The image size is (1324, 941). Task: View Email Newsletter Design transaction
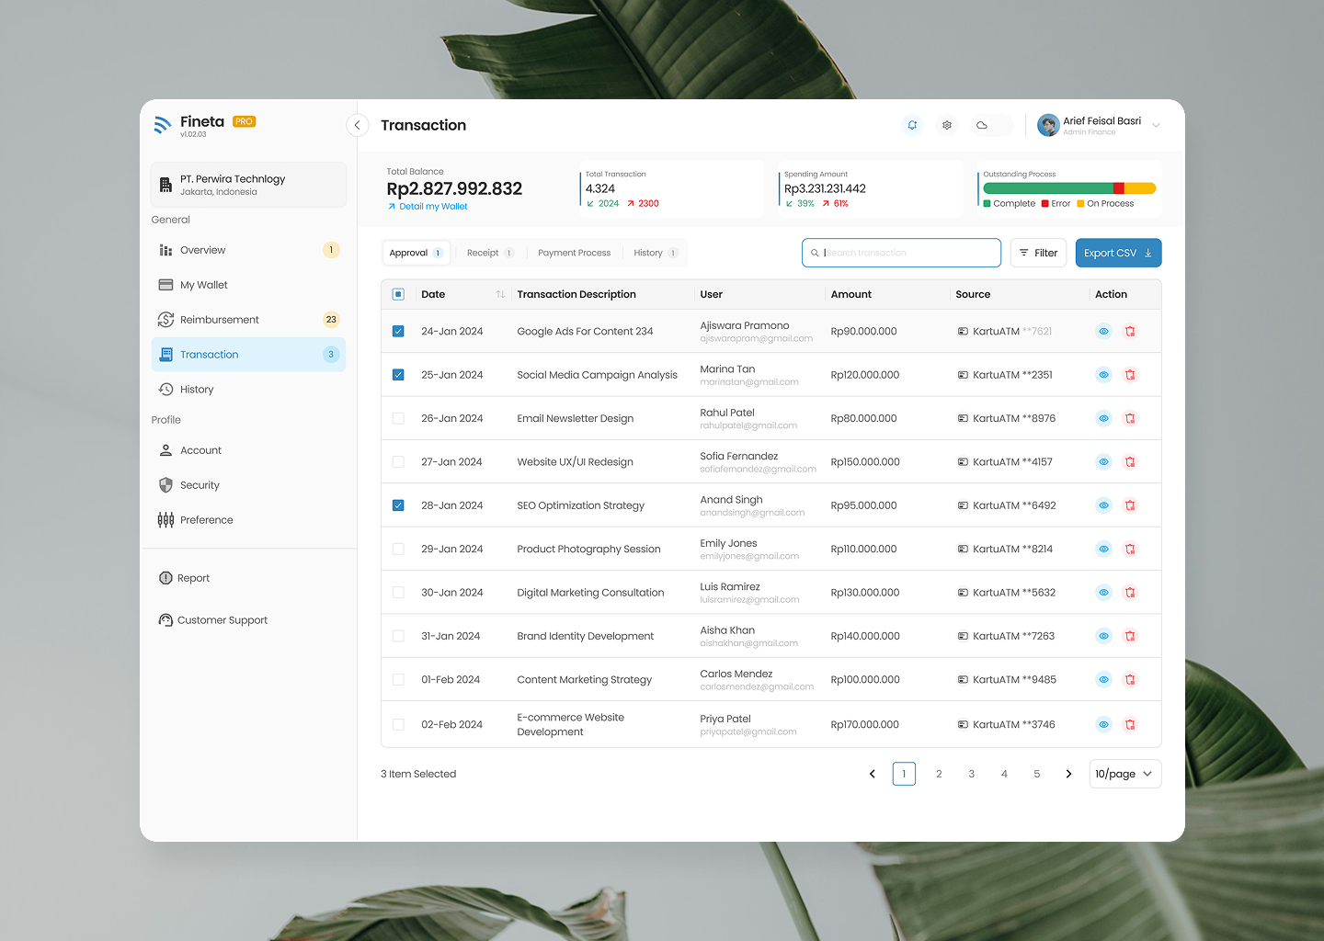tap(1103, 418)
